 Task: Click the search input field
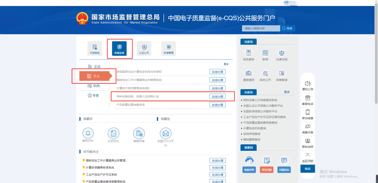(261, 28)
